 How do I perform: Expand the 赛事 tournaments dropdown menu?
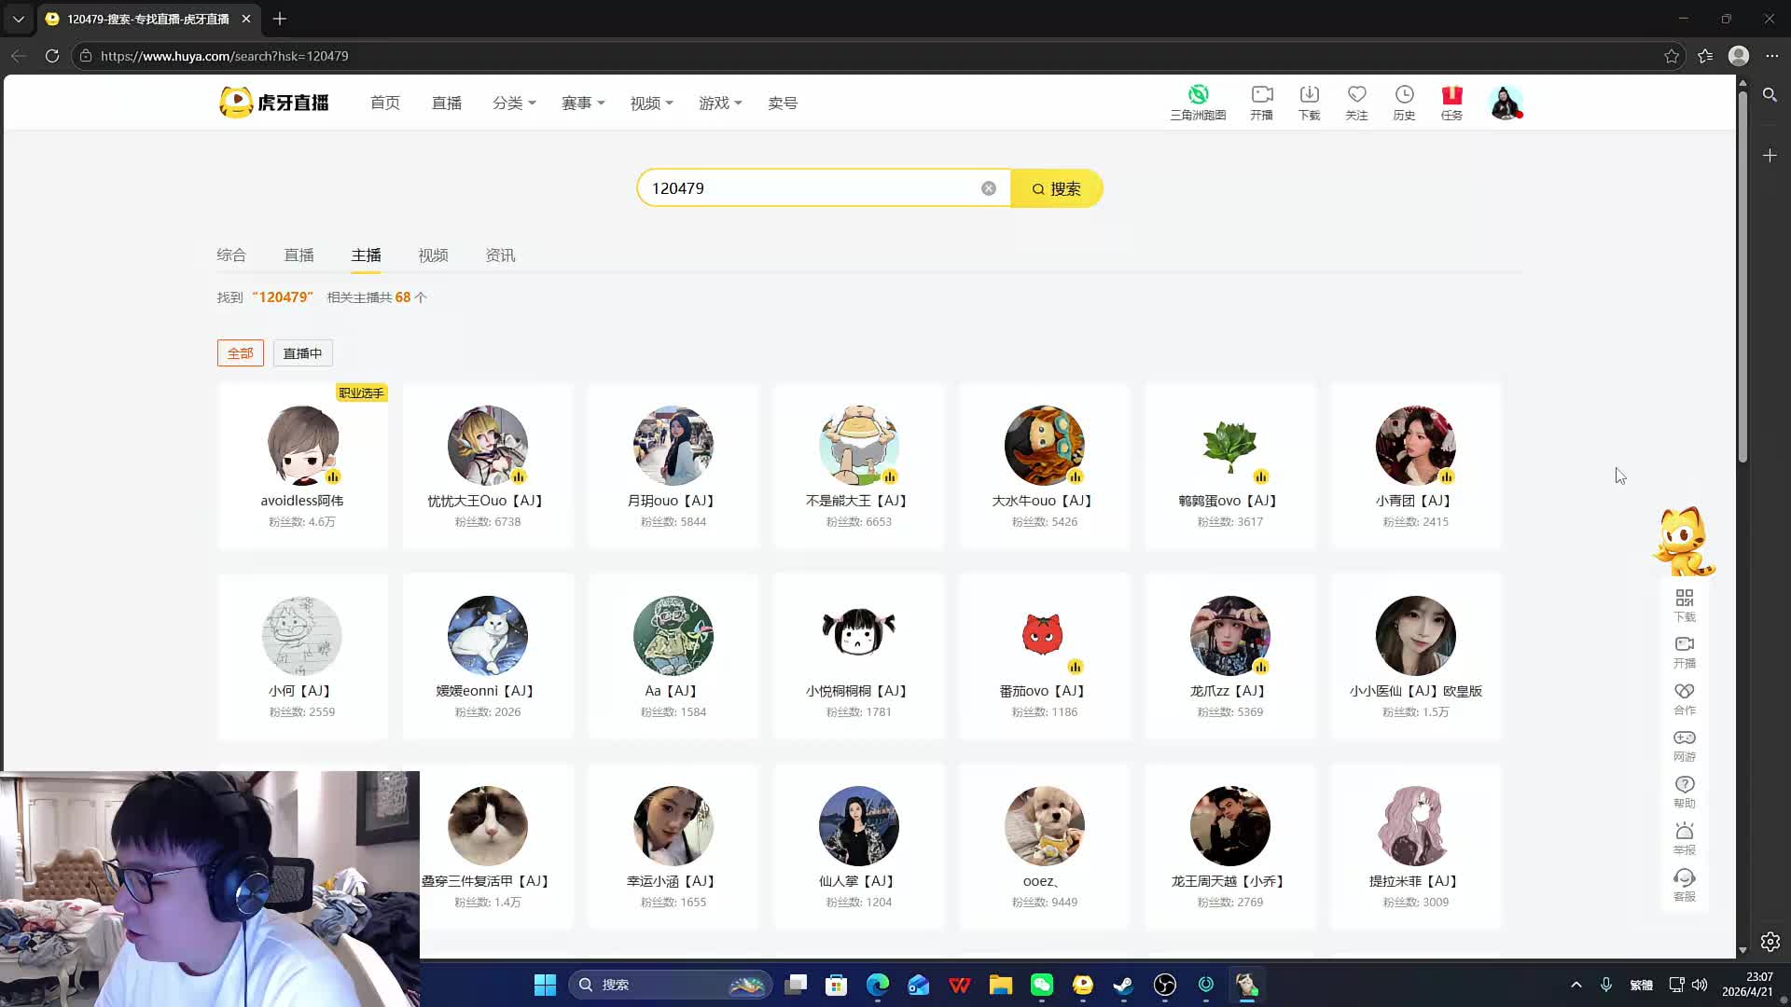click(582, 103)
